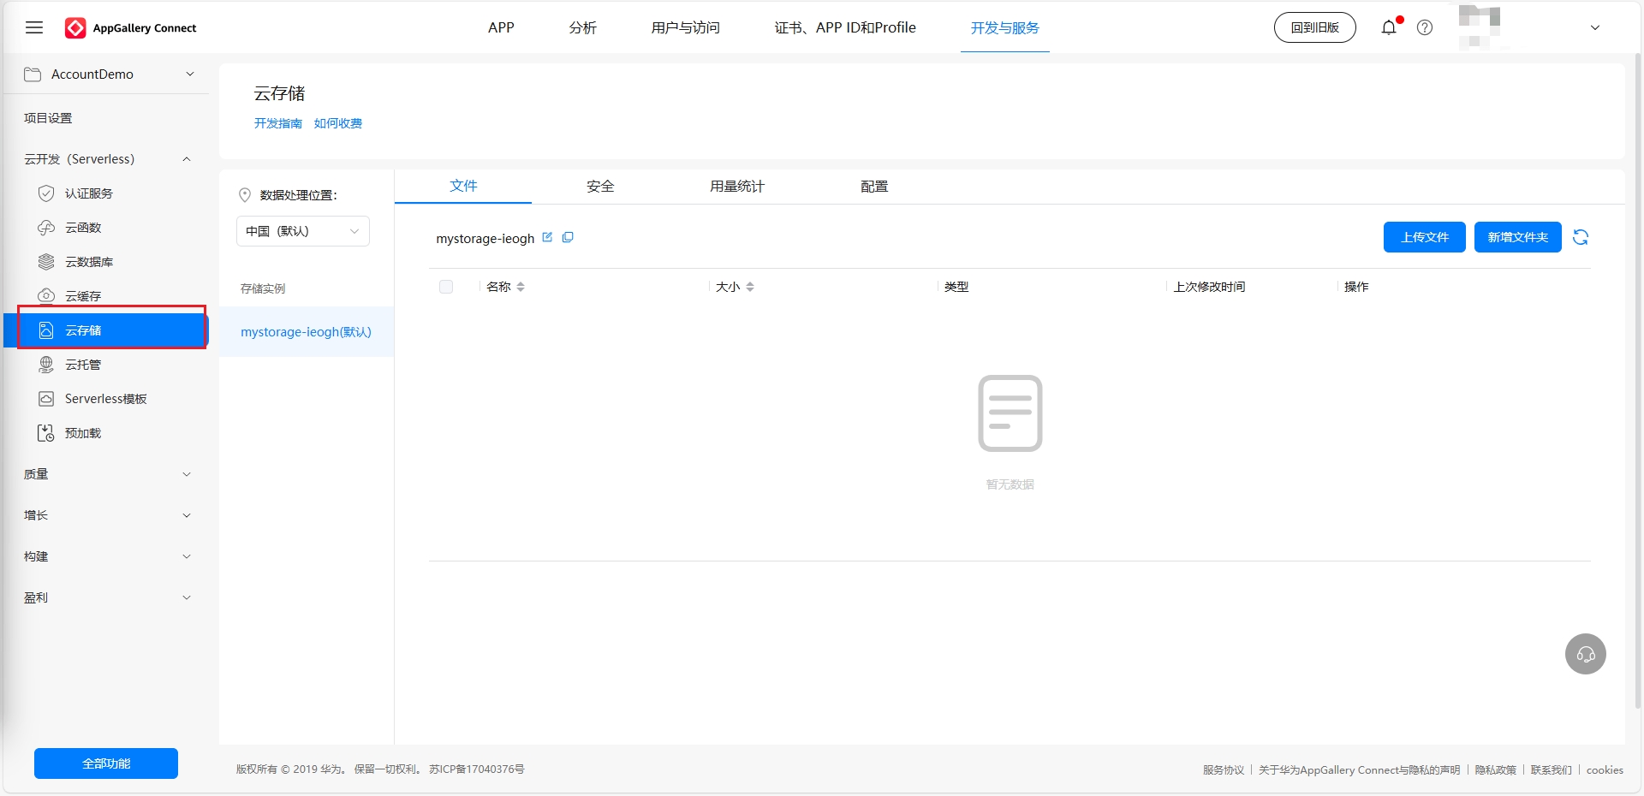Viewport: 1644px width, 796px height.
Task: Select the 云数据库 sidebar icon
Action: [x=46, y=262]
